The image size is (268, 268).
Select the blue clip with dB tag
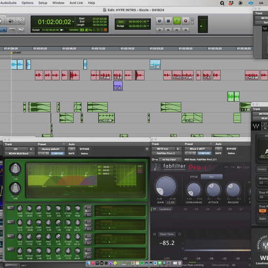(155, 64)
